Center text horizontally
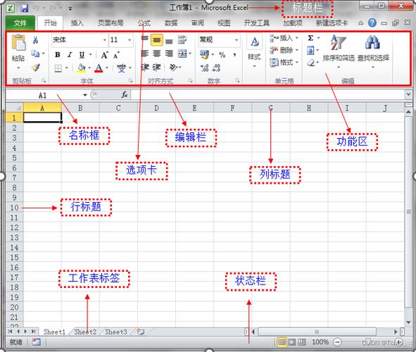416x352 pixels. (x=157, y=54)
